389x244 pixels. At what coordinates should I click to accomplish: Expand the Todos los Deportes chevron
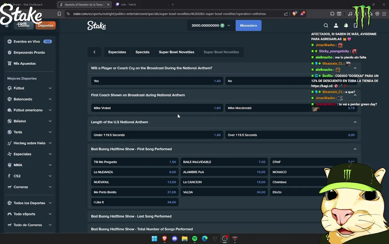coord(50,203)
